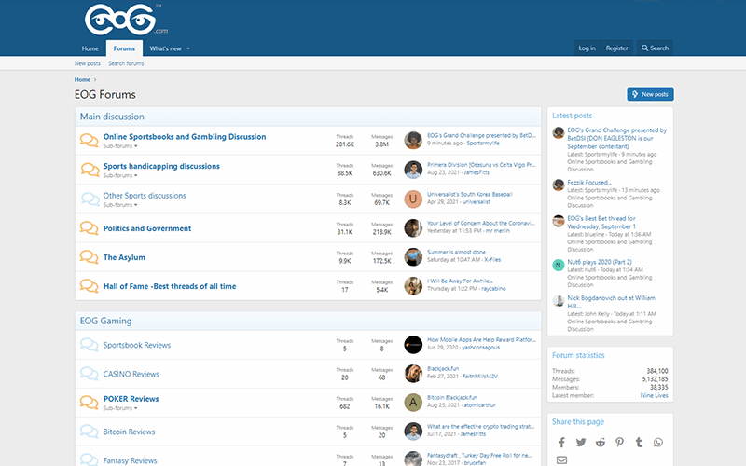Click the Sportsbook Reviews bubble icon
Image resolution: width=746 pixels, height=466 pixels.
pos(89,345)
